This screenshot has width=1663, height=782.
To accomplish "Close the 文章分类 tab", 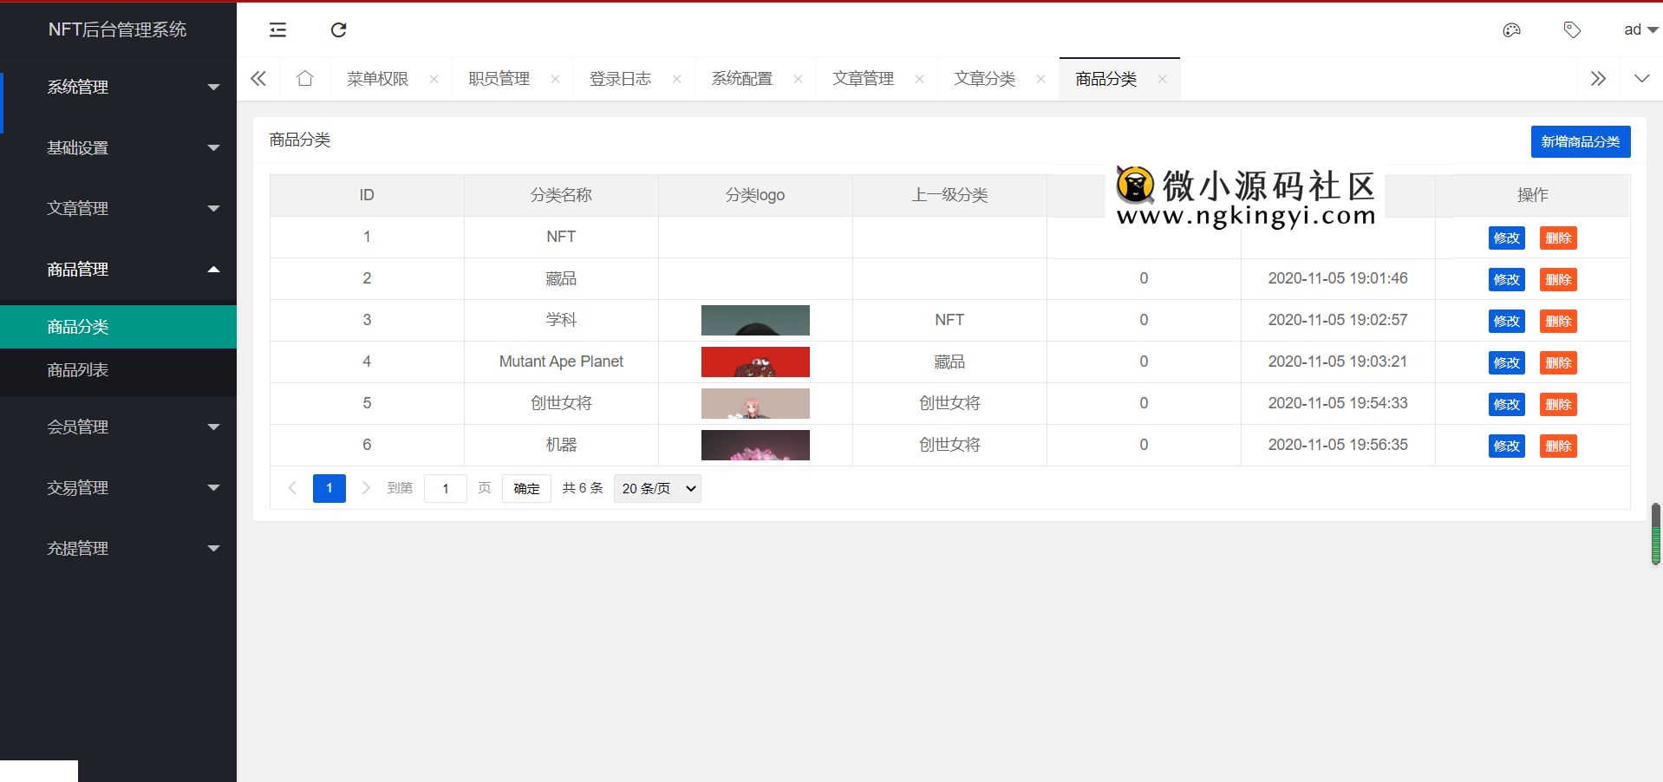I will click(x=1040, y=79).
